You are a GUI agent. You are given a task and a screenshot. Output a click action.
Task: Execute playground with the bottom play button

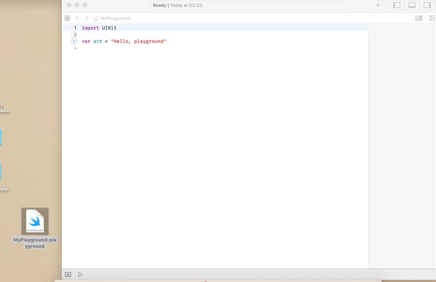pyautogui.click(x=80, y=274)
